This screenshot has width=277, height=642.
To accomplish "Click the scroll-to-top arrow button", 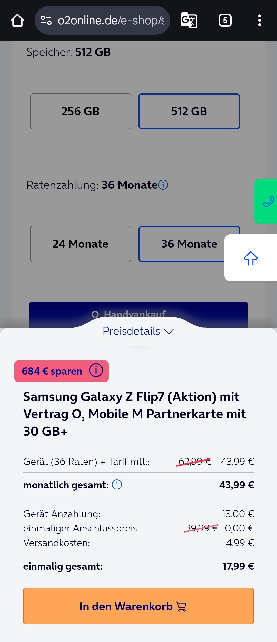I will pyautogui.click(x=251, y=258).
